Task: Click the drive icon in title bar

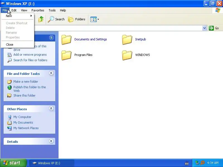Action: tap(3, 3)
